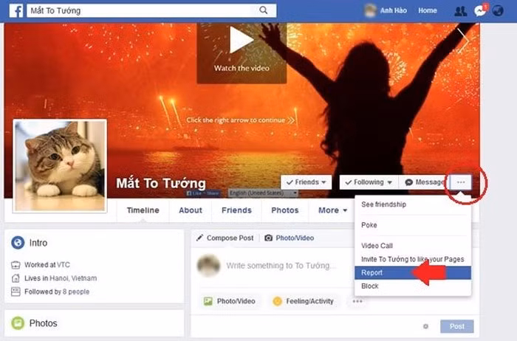
Task: Open the friend requests icon
Action: 461,11
